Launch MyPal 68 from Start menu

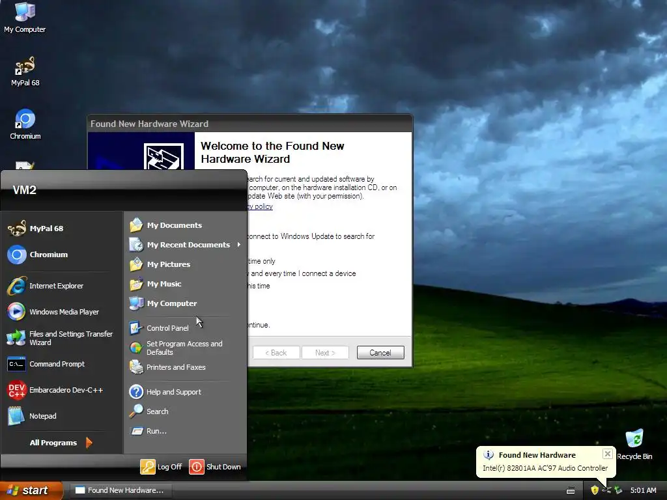(62, 229)
